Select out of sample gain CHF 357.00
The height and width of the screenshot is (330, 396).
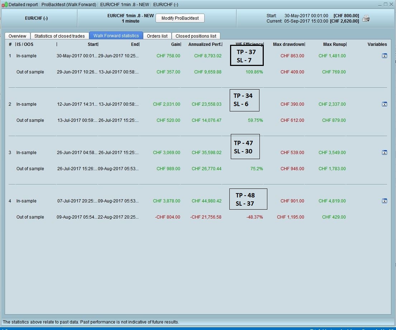(x=168, y=72)
